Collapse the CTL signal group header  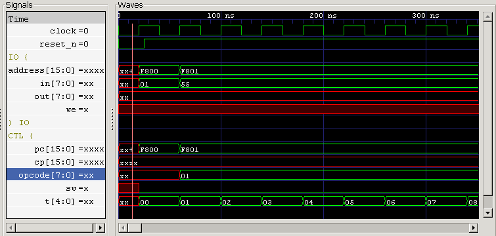(x=20, y=136)
